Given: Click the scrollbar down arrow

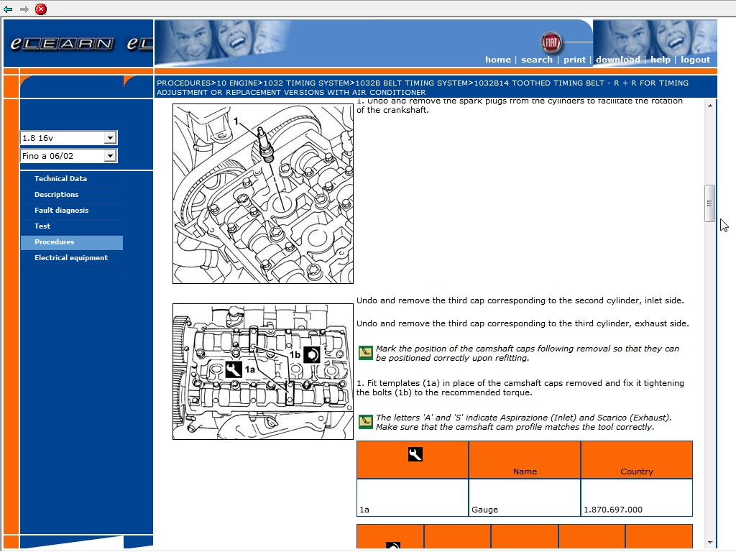Looking at the screenshot, I should pyautogui.click(x=709, y=543).
